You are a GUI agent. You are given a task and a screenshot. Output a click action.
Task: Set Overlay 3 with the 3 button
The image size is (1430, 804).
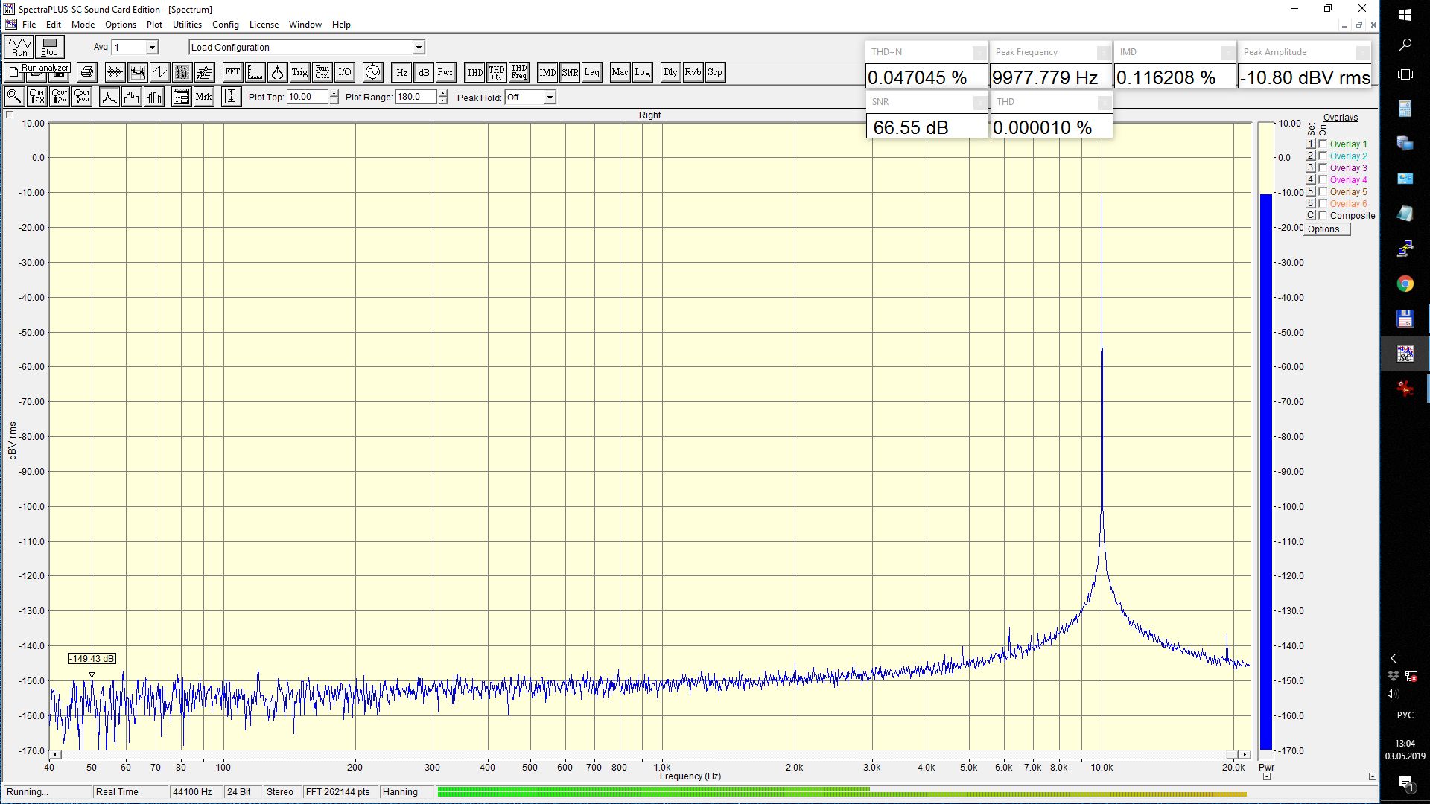(1311, 167)
